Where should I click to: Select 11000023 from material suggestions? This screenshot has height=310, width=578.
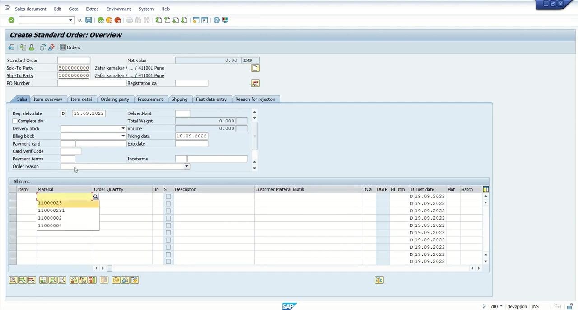(x=68, y=203)
